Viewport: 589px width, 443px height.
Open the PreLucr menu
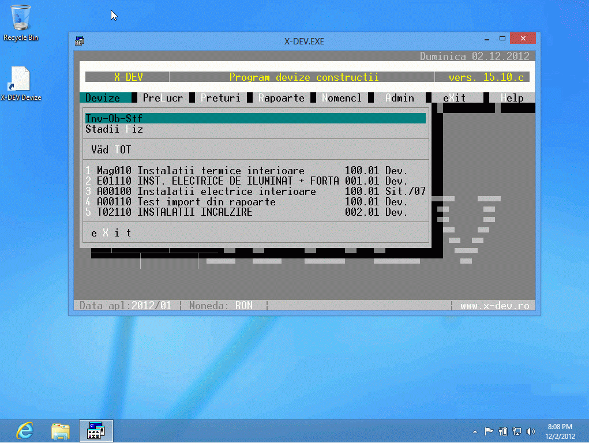(x=163, y=98)
